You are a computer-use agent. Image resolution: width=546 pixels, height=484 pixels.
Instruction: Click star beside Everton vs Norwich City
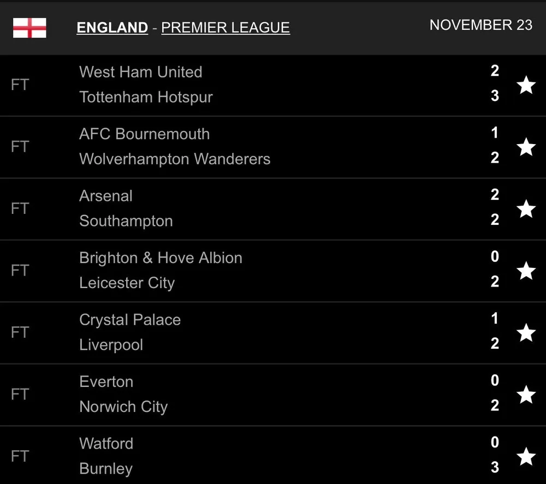tap(526, 395)
